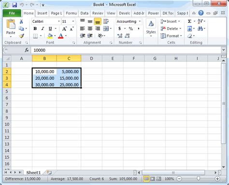Decrease font size with Shrink Font icon
The height and width of the screenshot is (185, 229).
[x=72, y=28]
